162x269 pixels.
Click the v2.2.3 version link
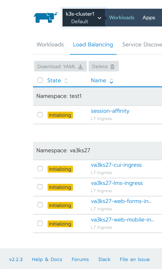[16, 260]
